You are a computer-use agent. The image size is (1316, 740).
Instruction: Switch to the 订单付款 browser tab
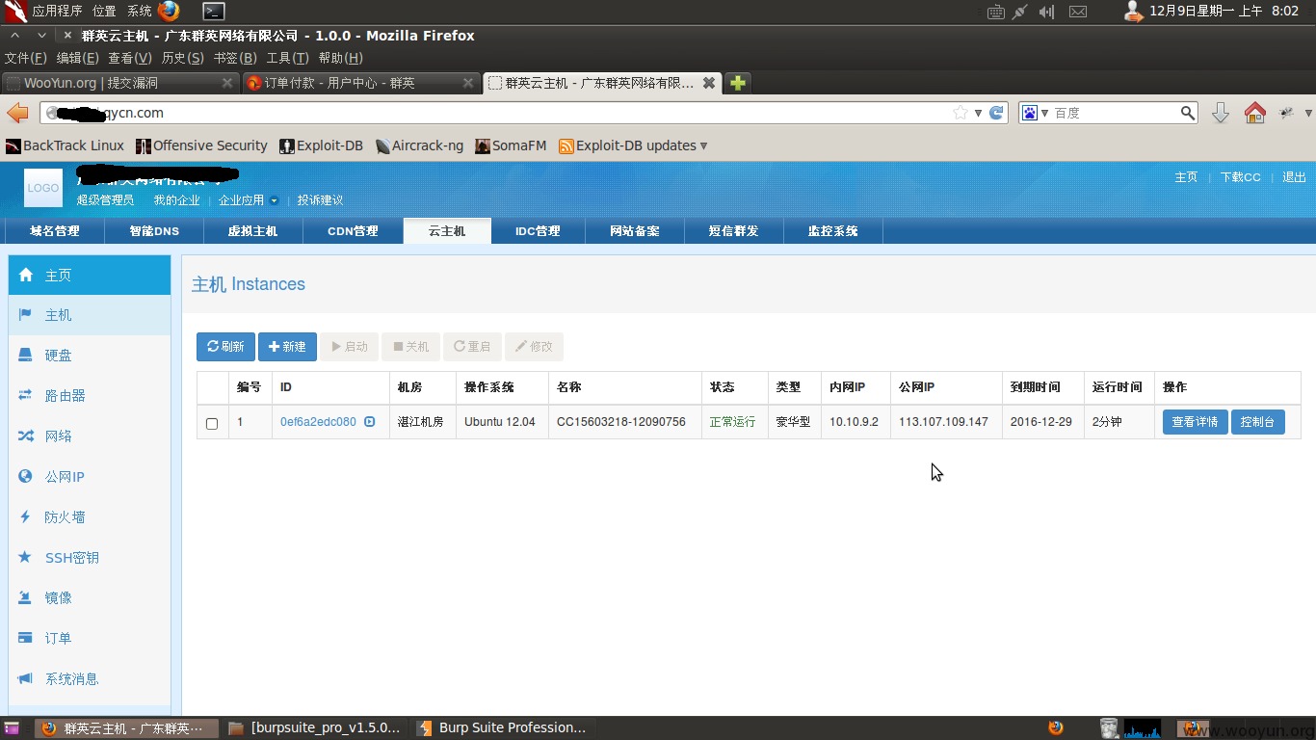click(x=360, y=83)
